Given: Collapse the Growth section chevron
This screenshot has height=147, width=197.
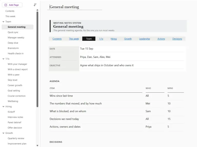Looking at the screenshot, I should (3, 133).
